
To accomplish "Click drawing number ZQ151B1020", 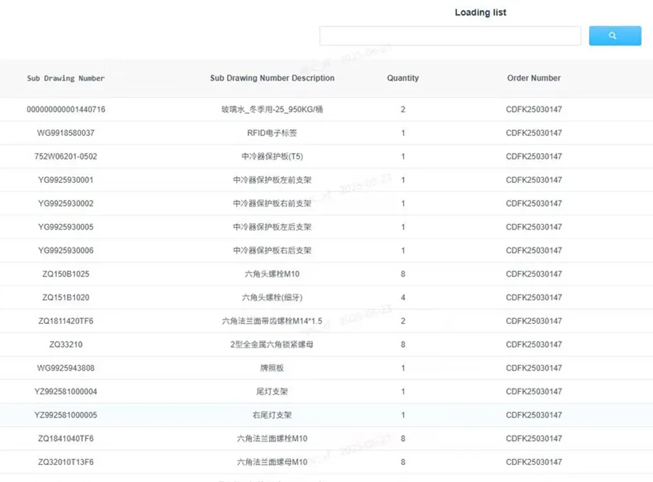I will tap(66, 298).
